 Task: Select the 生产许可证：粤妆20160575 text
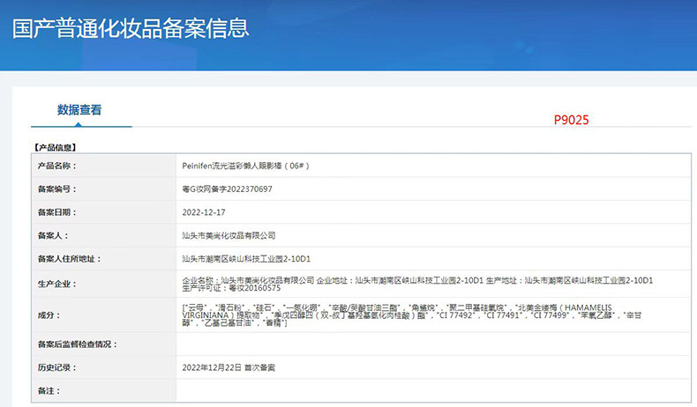231,288
